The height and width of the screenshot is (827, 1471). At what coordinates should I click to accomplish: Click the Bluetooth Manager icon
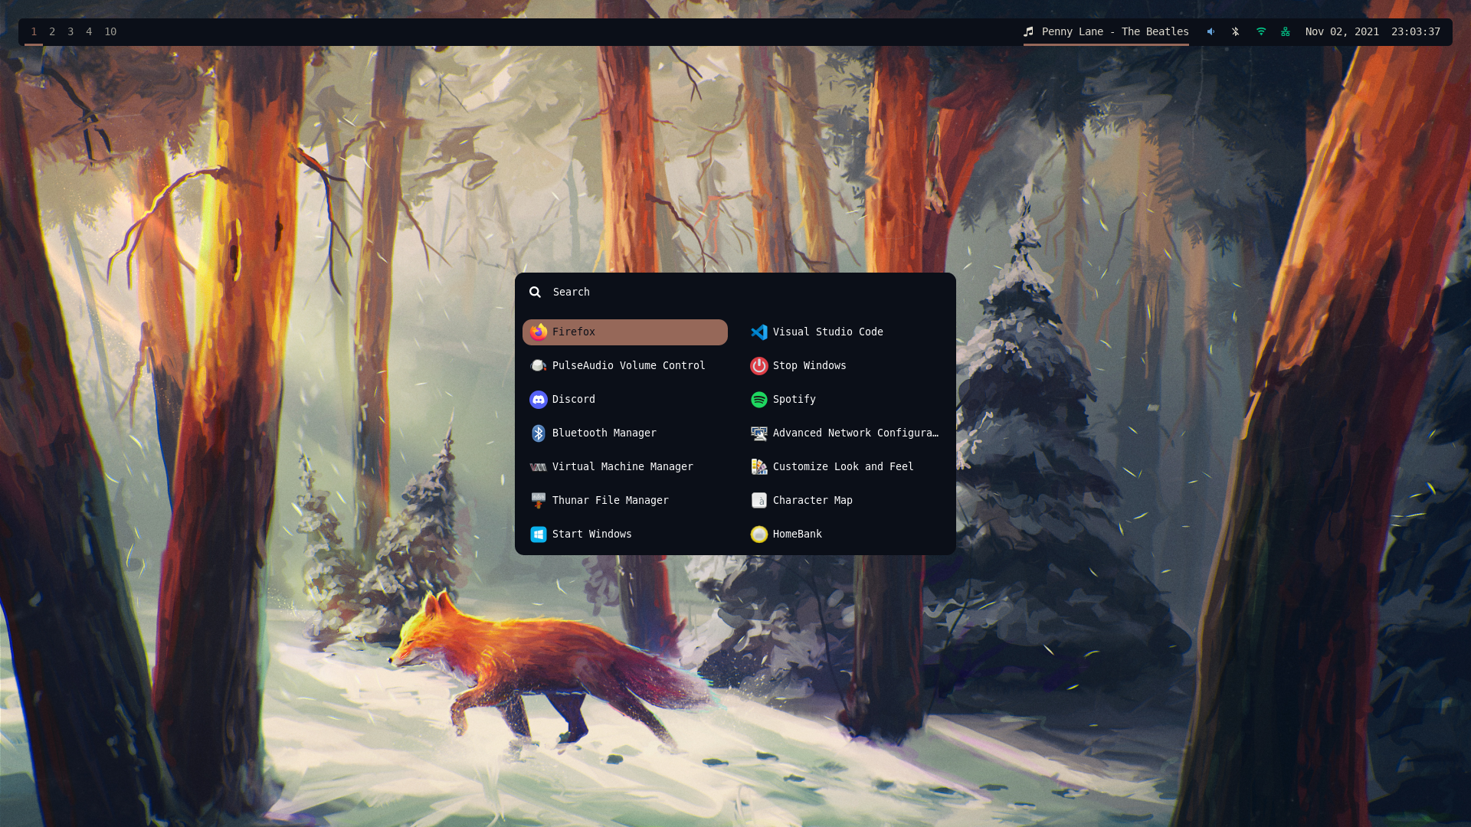[539, 433]
